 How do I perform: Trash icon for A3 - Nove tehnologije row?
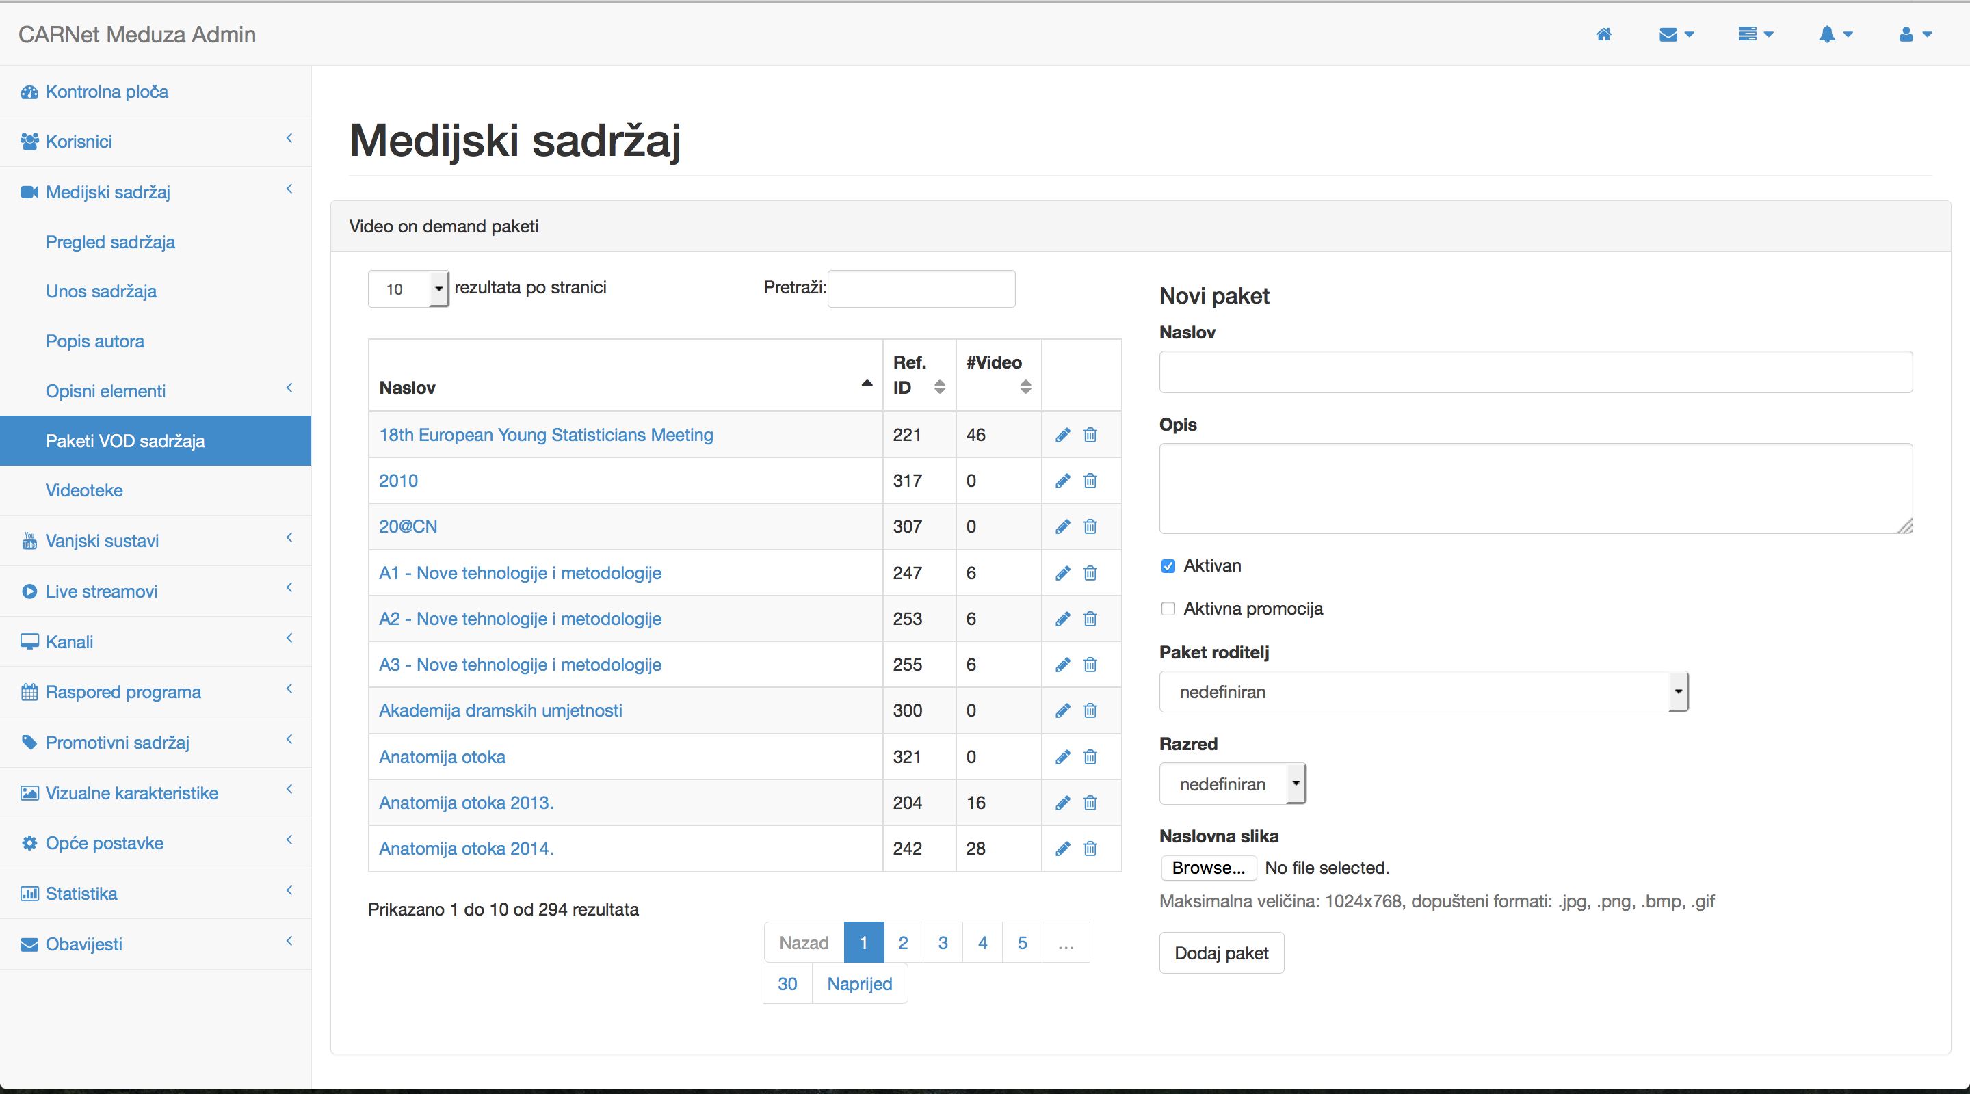[x=1090, y=665]
